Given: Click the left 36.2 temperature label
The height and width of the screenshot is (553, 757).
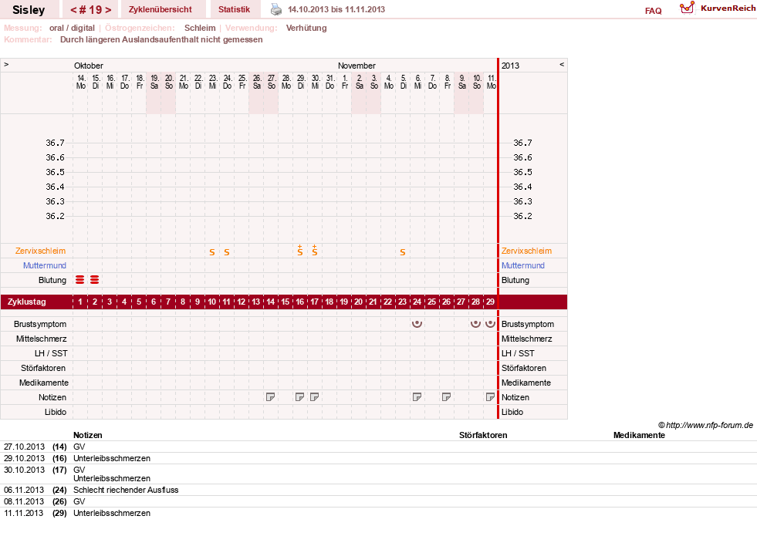Looking at the screenshot, I should click(55, 216).
